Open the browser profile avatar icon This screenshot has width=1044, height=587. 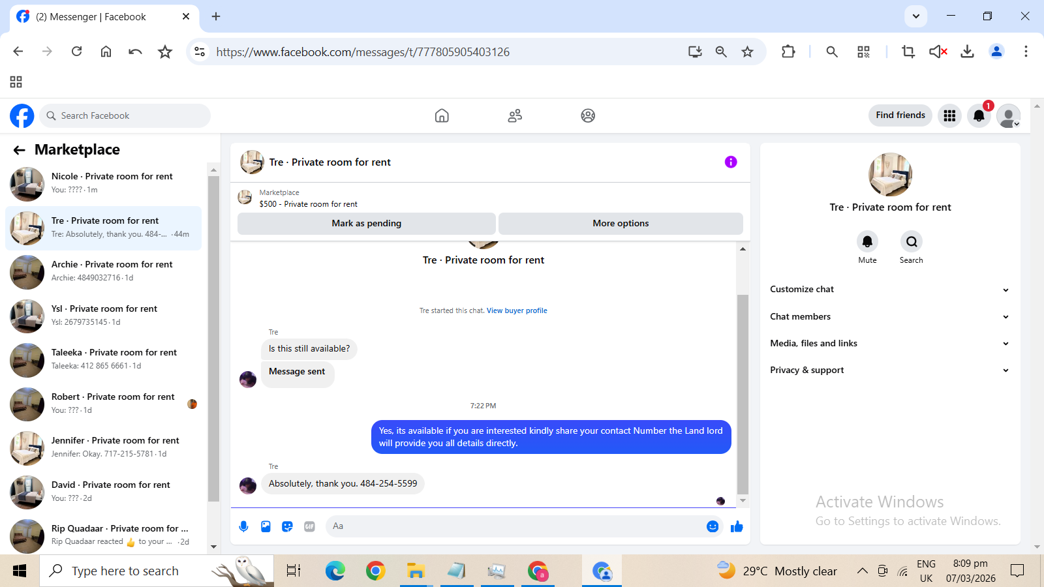click(996, 52)
